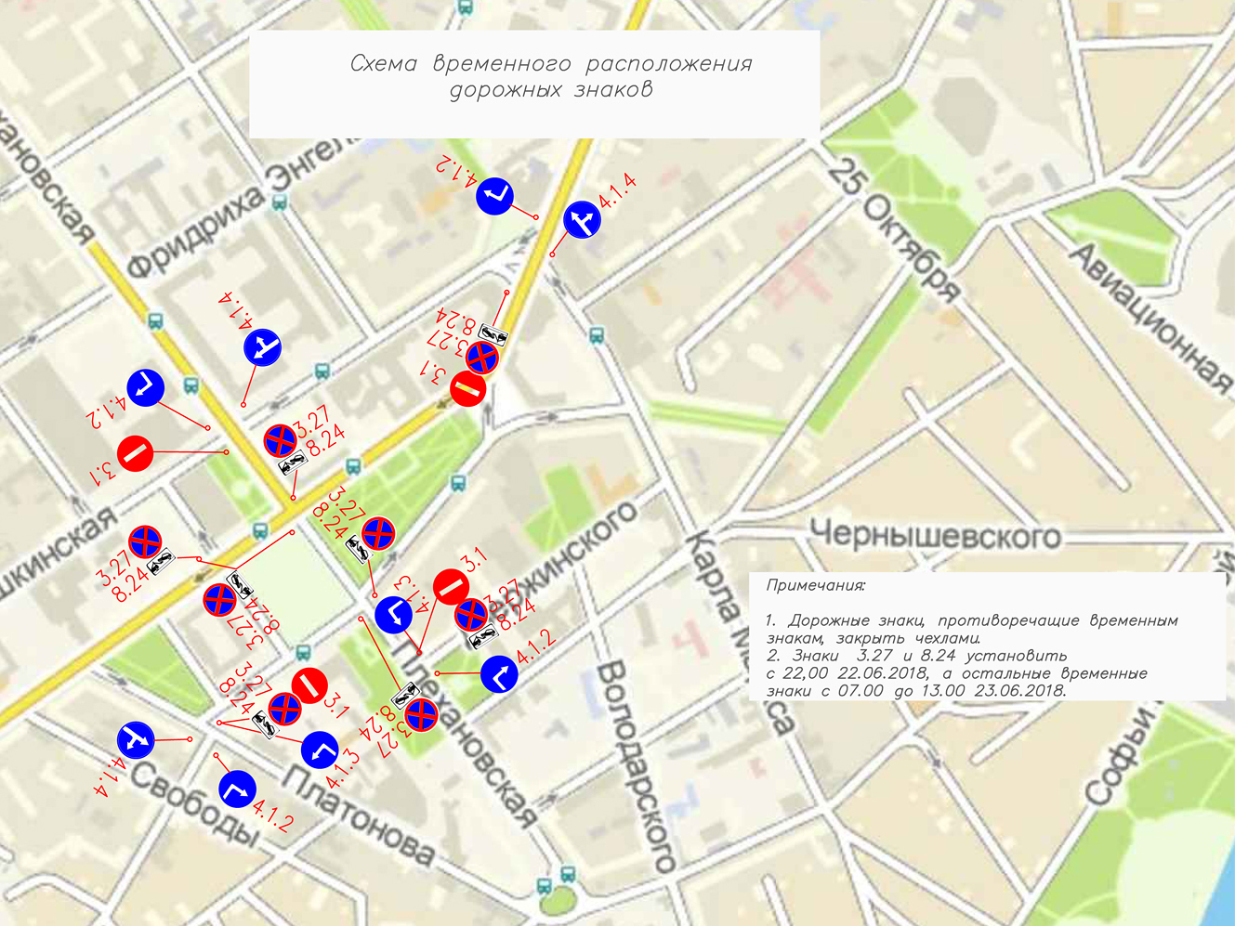
Task: Click the 4.1.4 sign below Фридриха Энгельса label
Action: point(262,347)
